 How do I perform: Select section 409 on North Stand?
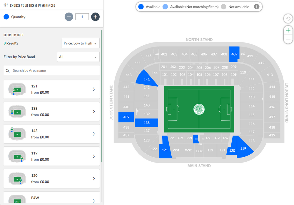coord(234,54)
